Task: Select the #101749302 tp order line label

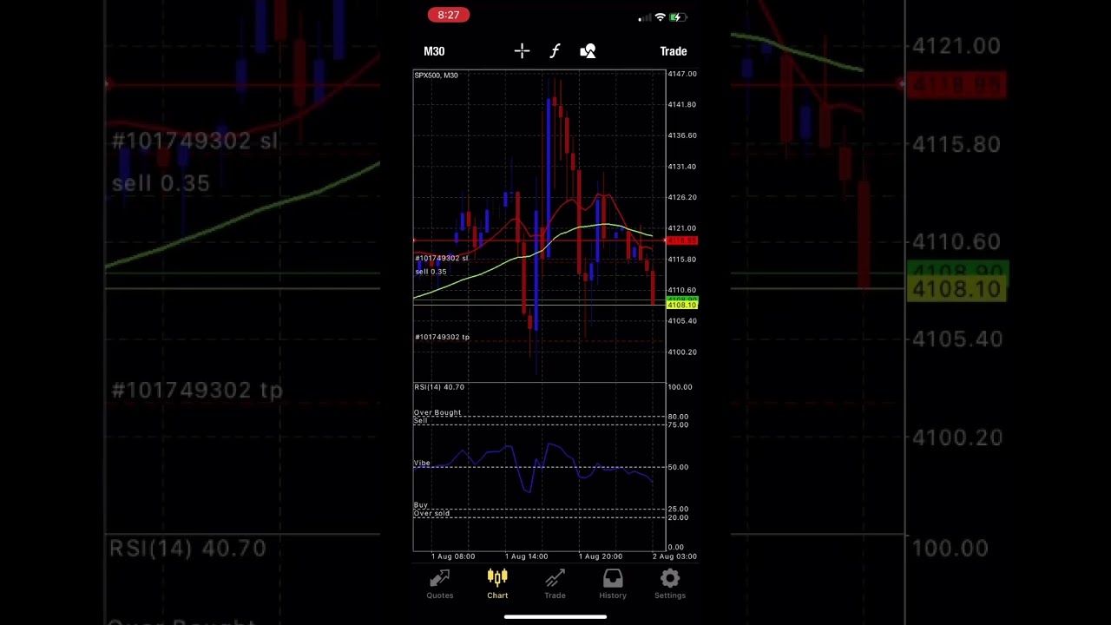Action: coord(443,337)
